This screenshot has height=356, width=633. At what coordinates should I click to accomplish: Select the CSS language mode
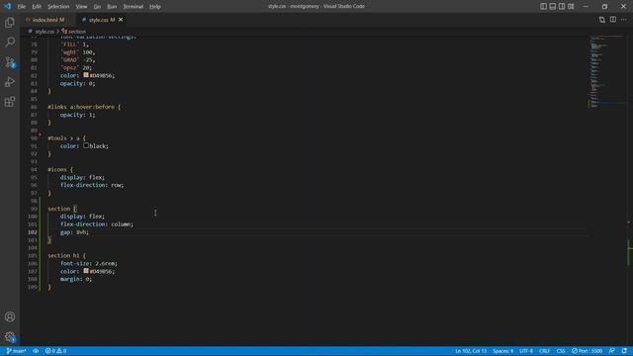click(x=561, y=351)
